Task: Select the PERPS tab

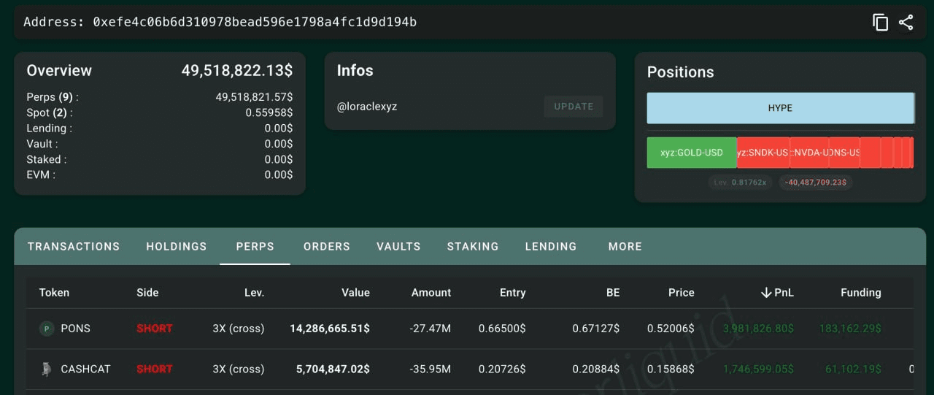Action: [x=255, y=247]
